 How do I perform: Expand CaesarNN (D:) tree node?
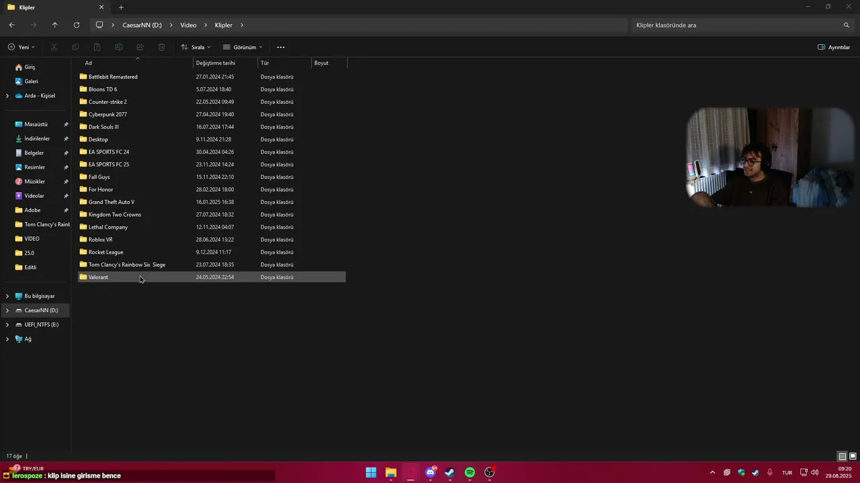[x=7, y=310]
